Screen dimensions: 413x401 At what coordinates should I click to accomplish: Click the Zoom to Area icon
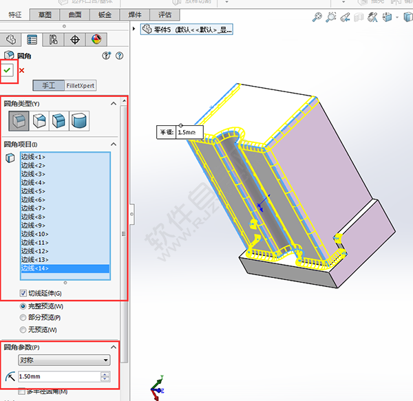[332, 17]
